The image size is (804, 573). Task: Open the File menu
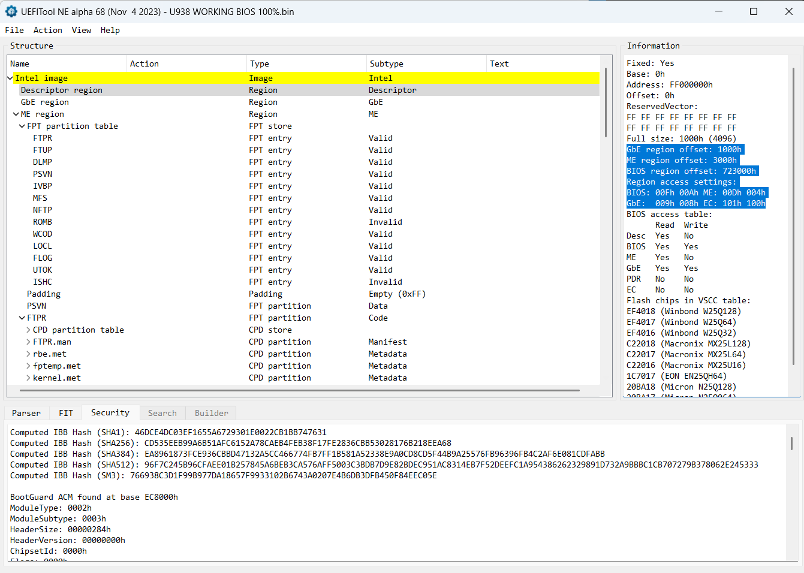point(14,30)
